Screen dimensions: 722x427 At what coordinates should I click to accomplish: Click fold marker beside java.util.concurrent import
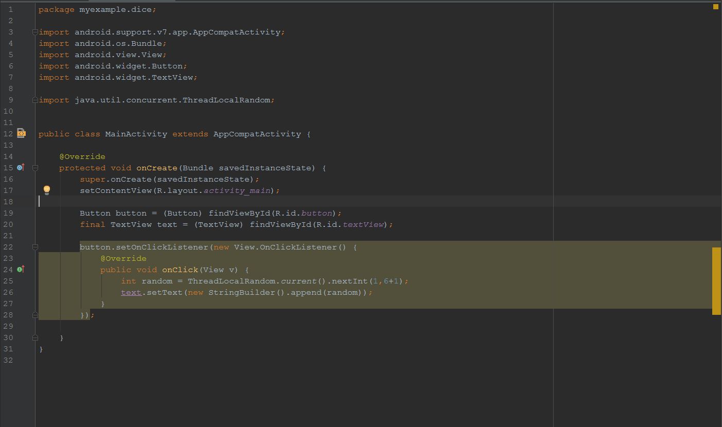(x=35, y=100)
